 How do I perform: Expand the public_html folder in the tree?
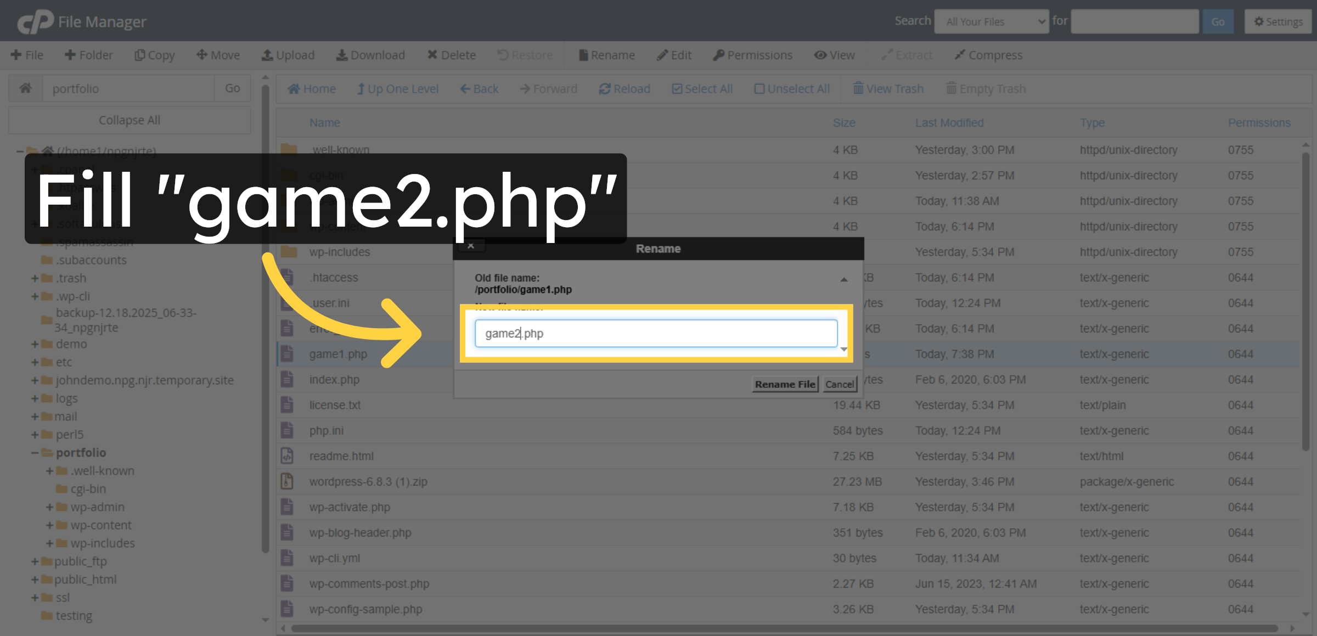(x=35, y=579)
